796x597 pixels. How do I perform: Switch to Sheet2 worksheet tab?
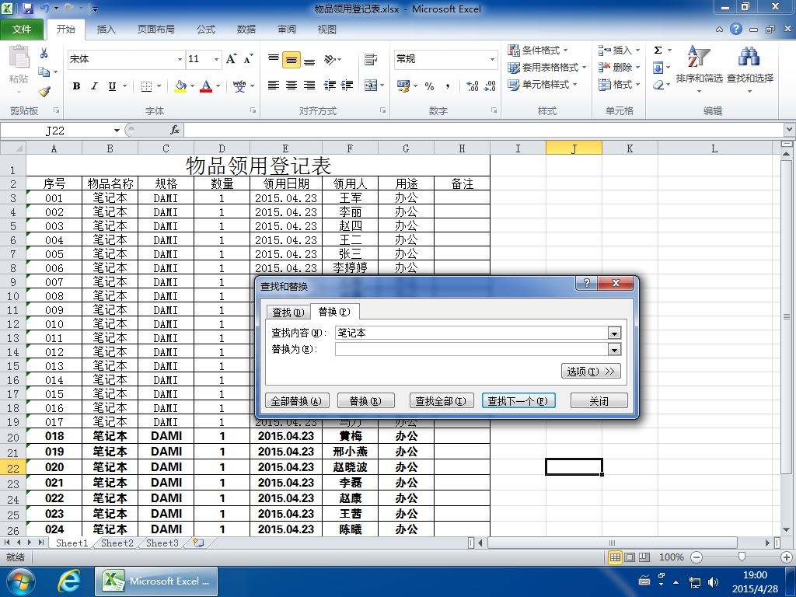click(117, 543)
